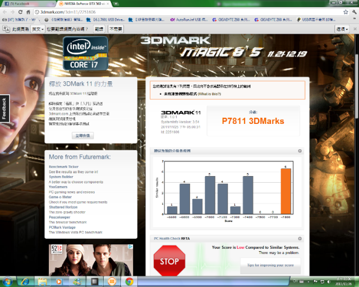Open the first GIGABYTE Z68 bookmark
The height and width of the screenshot is (287, 359).
pyautogui.click(x=231, y=20)
